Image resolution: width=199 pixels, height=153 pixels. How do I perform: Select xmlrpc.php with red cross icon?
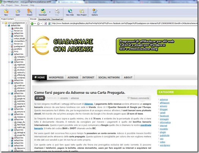coord(18,28)
